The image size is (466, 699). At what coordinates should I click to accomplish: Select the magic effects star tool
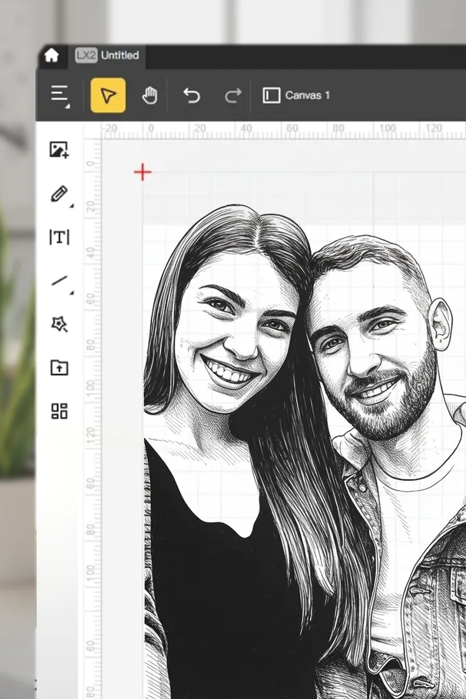(x=58, y=324)
